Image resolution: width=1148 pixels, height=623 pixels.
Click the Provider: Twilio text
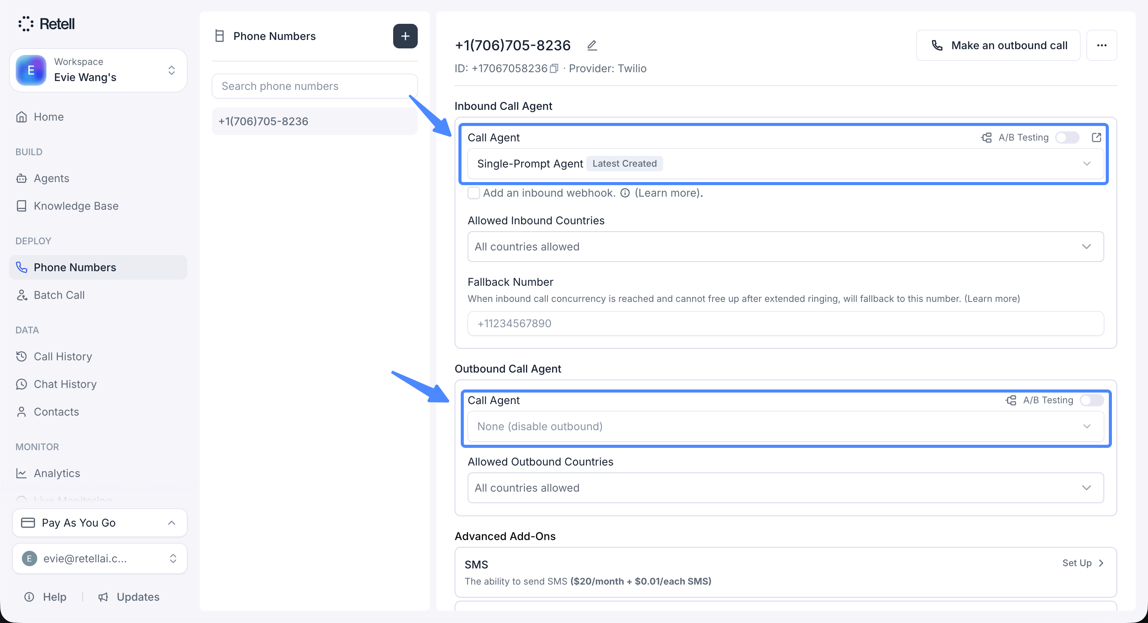click(x=607, y=68)
